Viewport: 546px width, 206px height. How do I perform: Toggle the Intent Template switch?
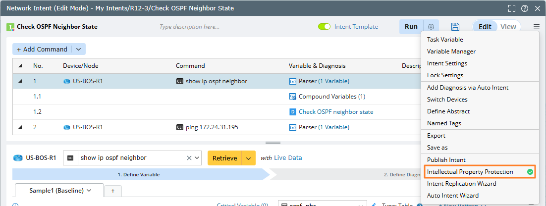(324, 27)
